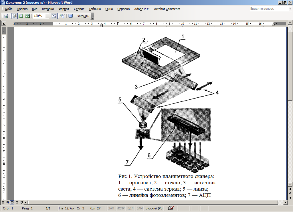Click the vertical scrollbar thumb
Screen dimensions: 293x212
click(290, 66)
